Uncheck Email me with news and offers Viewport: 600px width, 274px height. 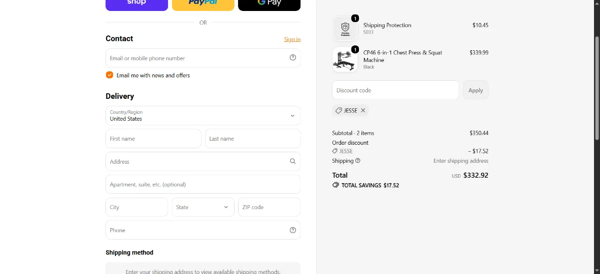tap(109, 75)
